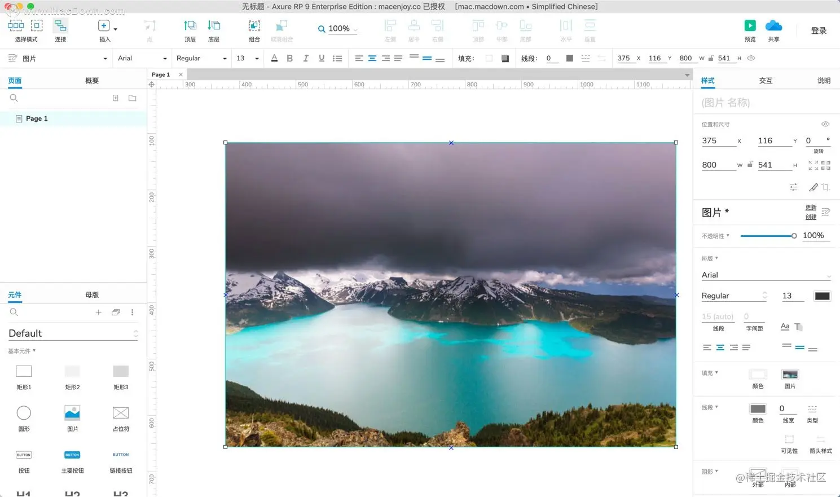This screenshot has height=497, width=840.
Task: Add a new folder in pages panel
Action: coord(133,98)
